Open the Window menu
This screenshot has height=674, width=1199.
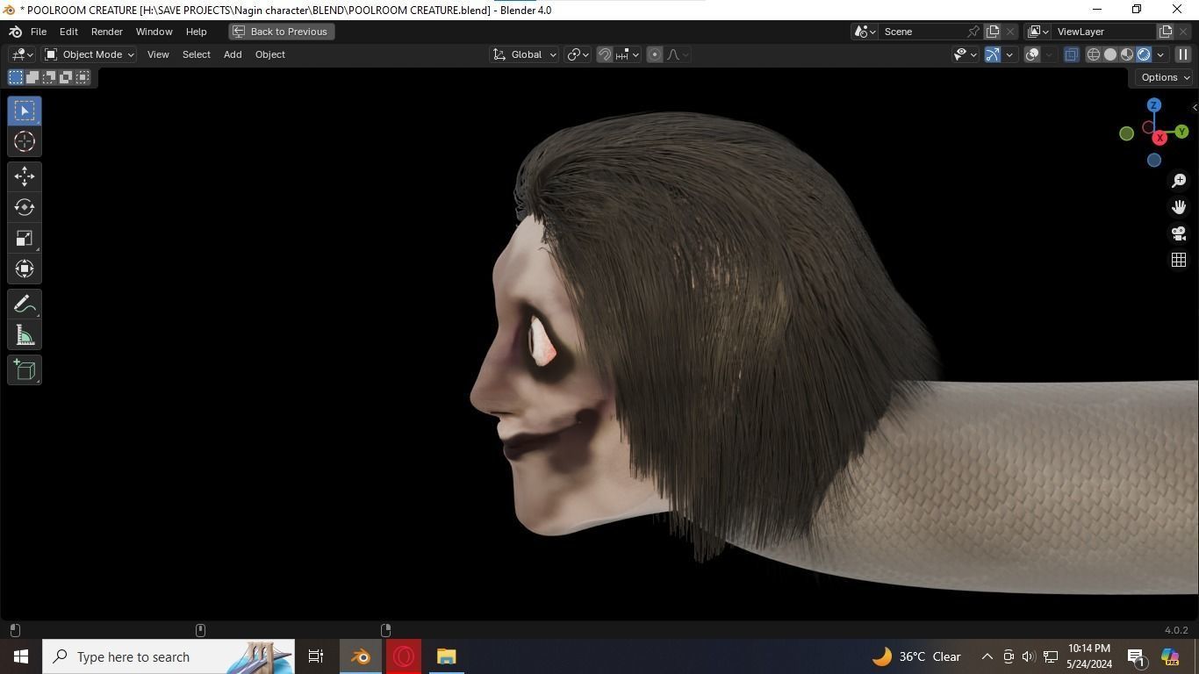pos(154,32)
